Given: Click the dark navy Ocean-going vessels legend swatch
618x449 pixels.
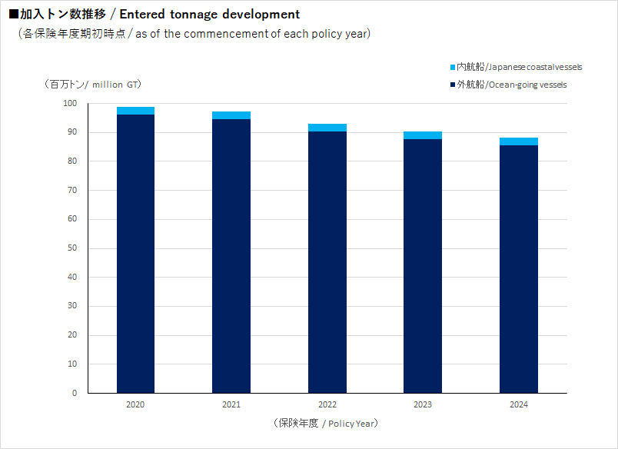Looking at the screenshot, I should tap(453, 85).
